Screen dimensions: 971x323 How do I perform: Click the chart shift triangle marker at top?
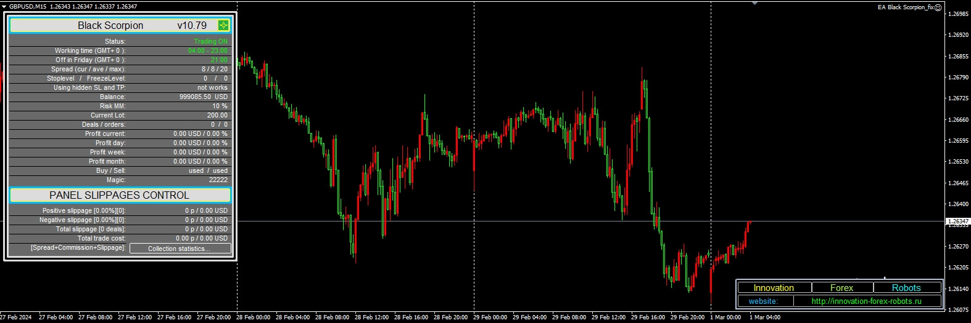[x=754, y=4]
